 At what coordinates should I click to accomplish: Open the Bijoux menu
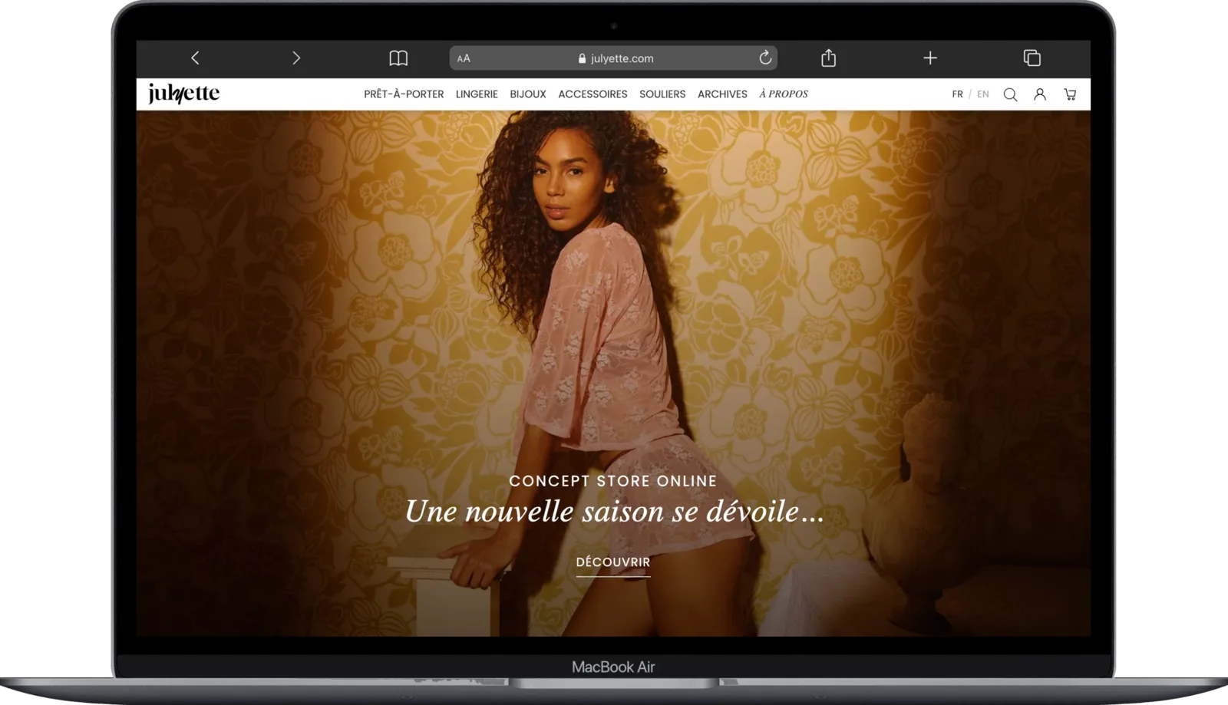(528, 94)
